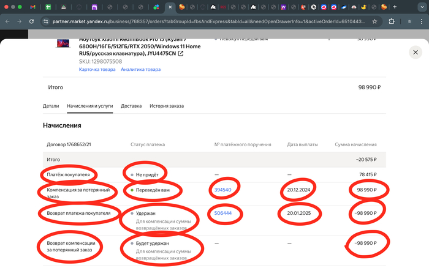Click the site info icon in address bar

pyautogui.click(x=46, y=21)
